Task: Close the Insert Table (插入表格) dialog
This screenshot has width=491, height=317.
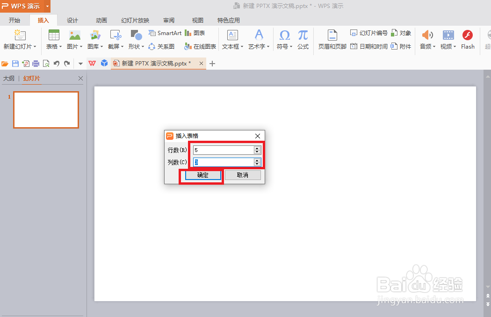Action: point(258,136)
